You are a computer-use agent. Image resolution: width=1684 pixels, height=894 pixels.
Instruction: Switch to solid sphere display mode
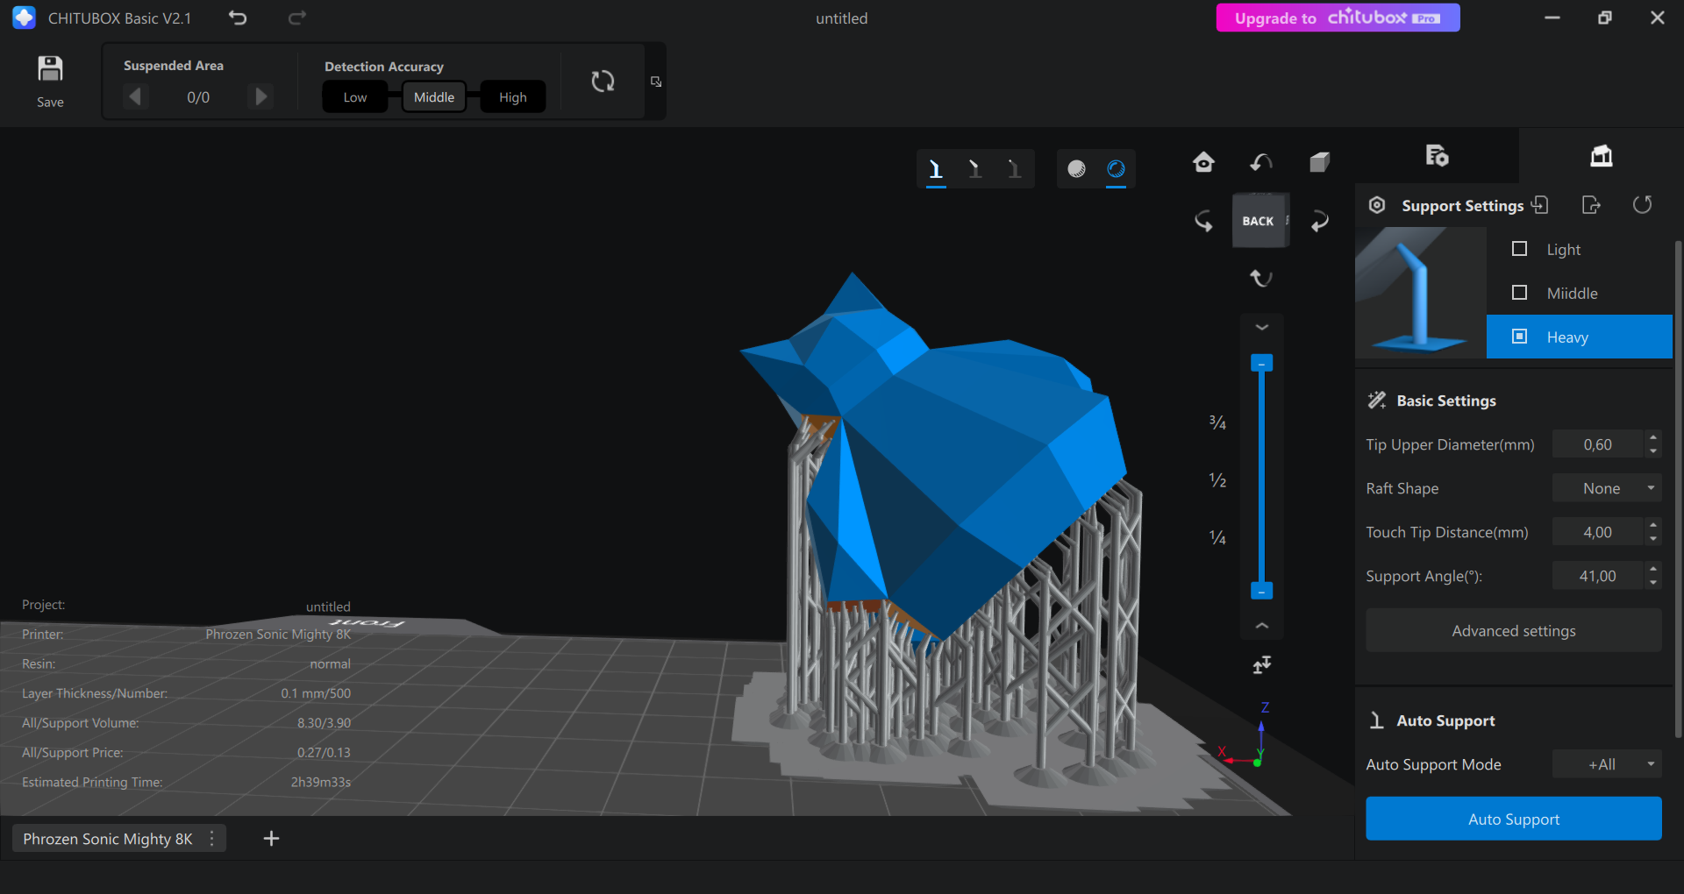pyautogui.click(x=1076, y=168)
